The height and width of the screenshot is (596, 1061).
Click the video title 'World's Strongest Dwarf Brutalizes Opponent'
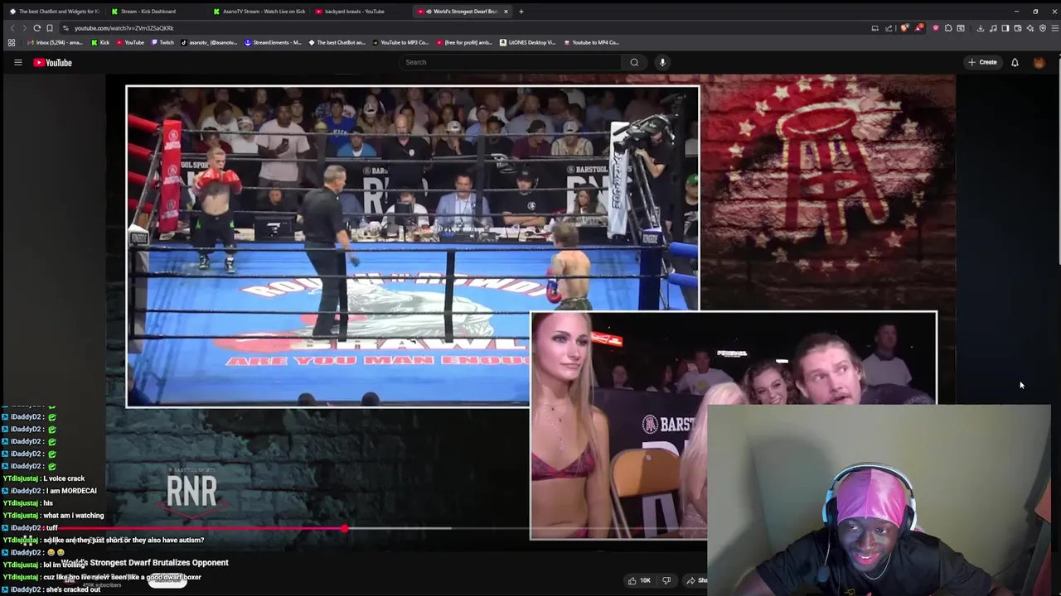(145, 563)
